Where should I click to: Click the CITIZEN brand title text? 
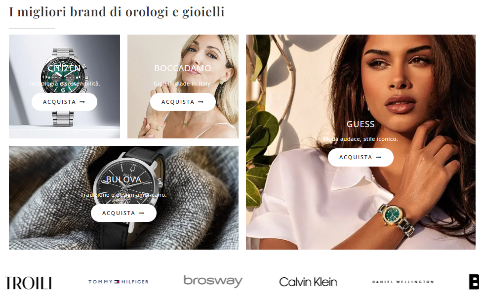pos(64,68)
